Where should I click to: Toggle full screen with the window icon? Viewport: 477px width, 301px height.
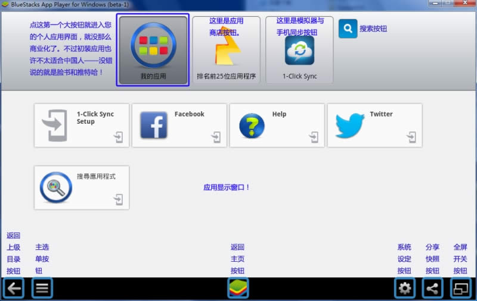[460, 288]
